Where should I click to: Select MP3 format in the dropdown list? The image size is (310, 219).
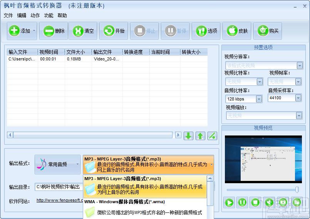click(x=145, y=187)
